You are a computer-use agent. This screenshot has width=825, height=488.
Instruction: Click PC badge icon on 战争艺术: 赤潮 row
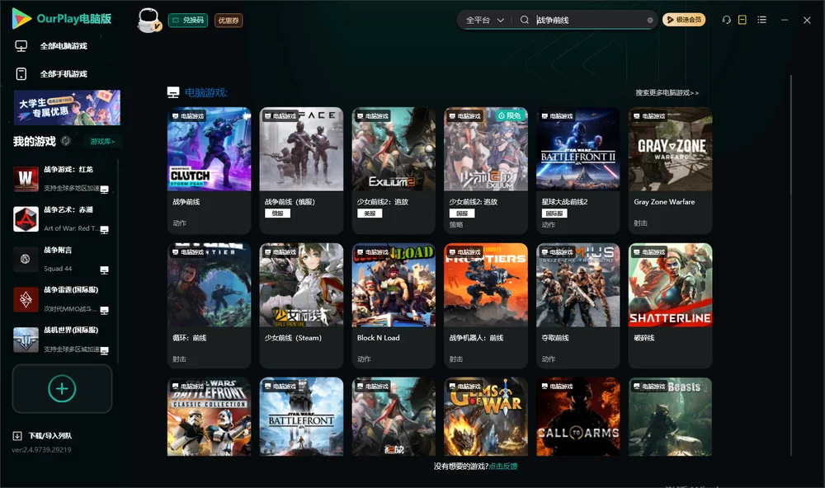(x=104, y=230)
